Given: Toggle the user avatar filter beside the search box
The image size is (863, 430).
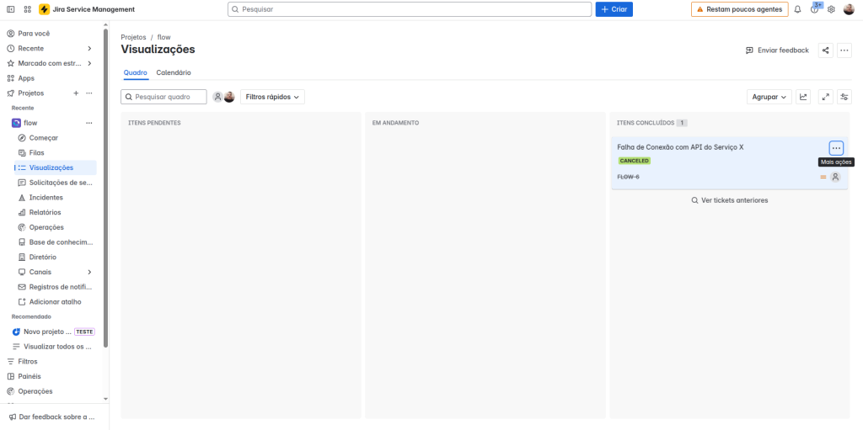Looking at the screenshot, I should (229, 97).
